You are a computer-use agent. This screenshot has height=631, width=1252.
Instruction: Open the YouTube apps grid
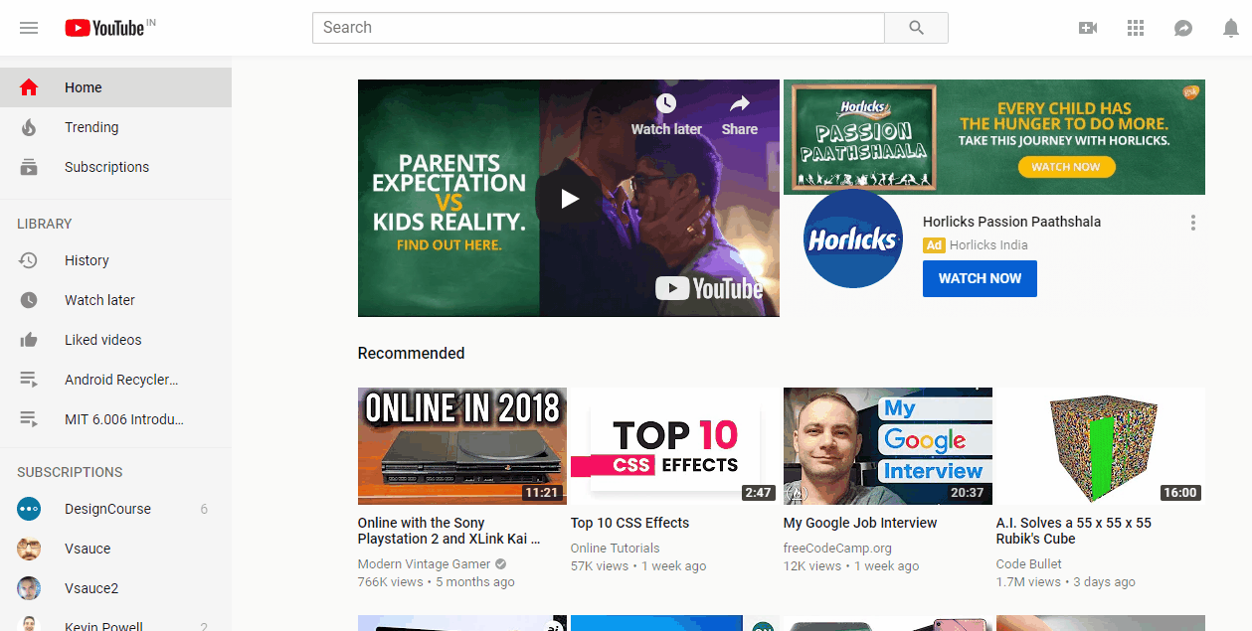click(x=1136, y=28)
